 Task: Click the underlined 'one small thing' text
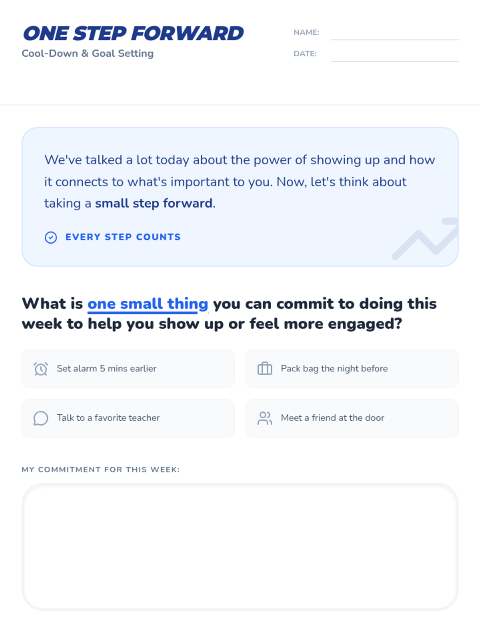tap(148, 304)
